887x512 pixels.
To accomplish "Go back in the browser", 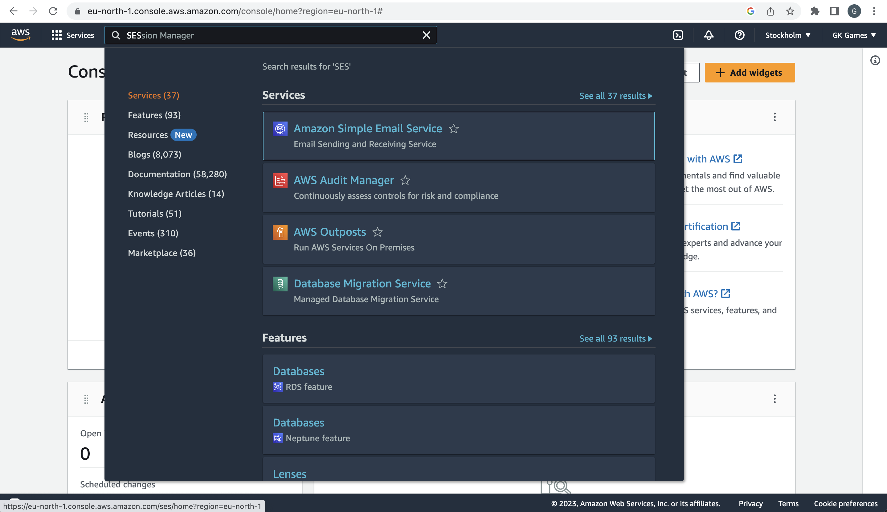I will click(13, 11).
